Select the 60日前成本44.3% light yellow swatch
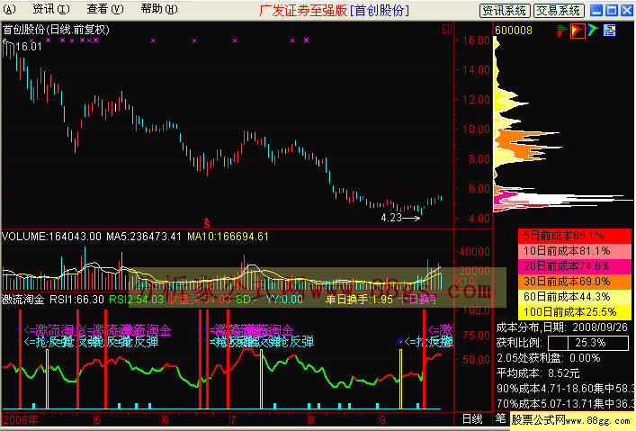The width and height of the screenshot is (636, 431). pyautogui.click(x=575, y=297)
